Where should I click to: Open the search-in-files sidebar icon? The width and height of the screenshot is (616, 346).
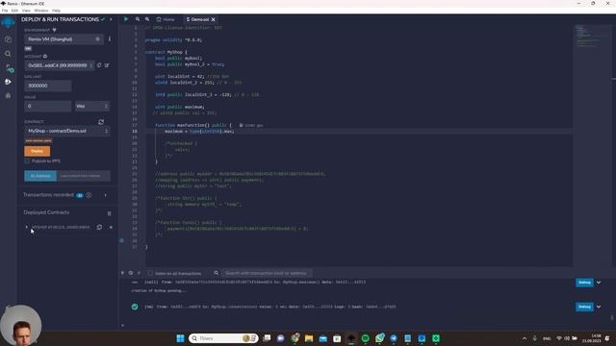tap(8, 54)
